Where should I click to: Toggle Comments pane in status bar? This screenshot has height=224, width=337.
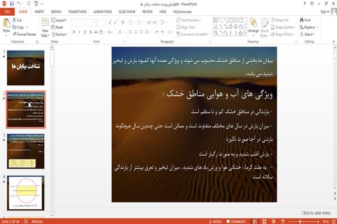coord(236,221)
